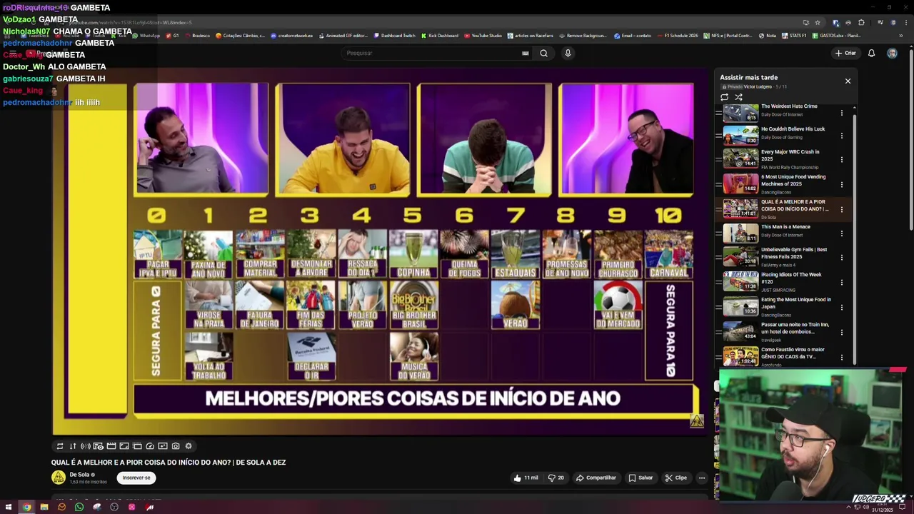Screen dimensions: 914x514
Task: Open the YouTube Studio bookmark
Action: [483, 35]
